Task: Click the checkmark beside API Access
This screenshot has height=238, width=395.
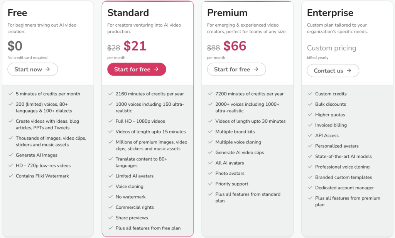Action: 310,135
